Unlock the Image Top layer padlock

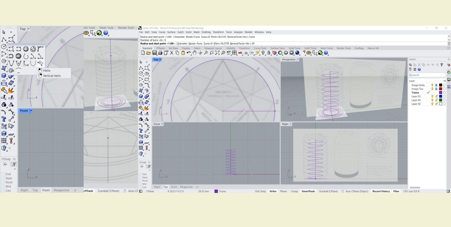(436, 89)
